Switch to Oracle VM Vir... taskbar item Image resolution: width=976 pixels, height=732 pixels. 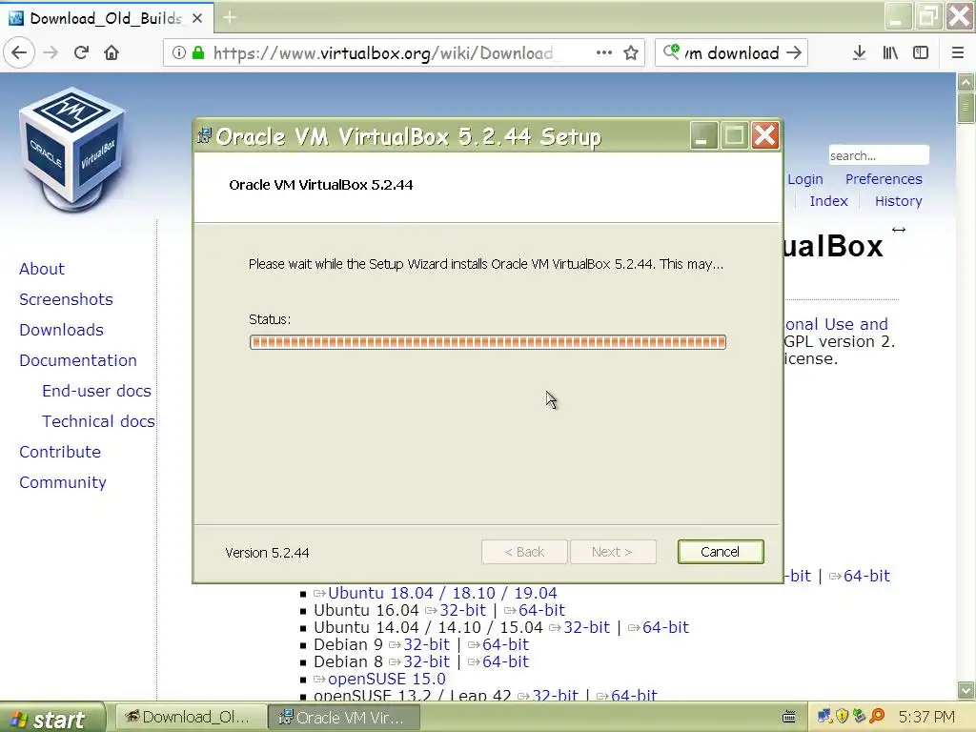[344, 717]
